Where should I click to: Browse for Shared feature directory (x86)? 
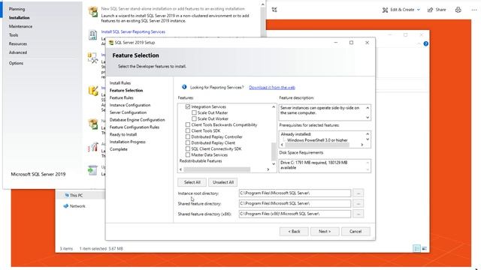point(358,214)
